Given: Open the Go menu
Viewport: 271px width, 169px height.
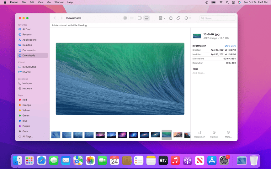Looking at the screenshot, I should [x=49, y=2].
